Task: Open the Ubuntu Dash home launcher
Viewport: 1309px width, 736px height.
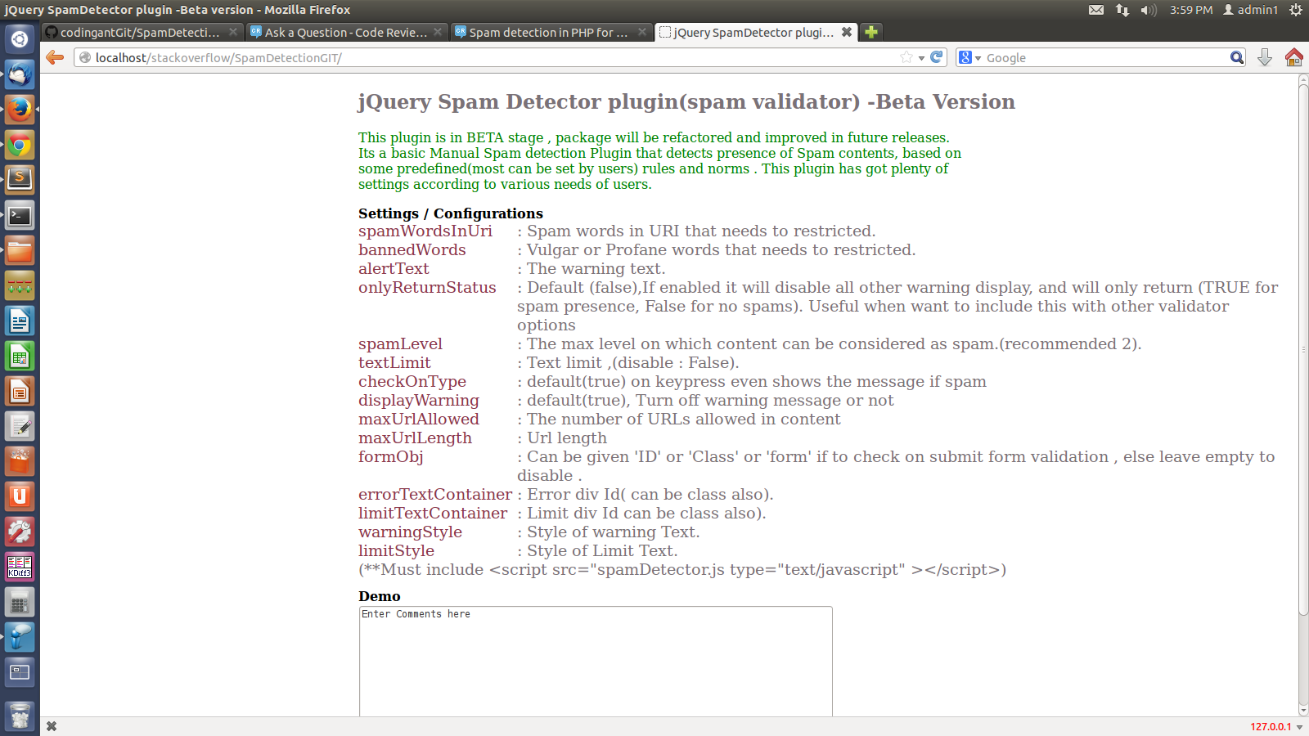Action: click(x=20, y=39)
